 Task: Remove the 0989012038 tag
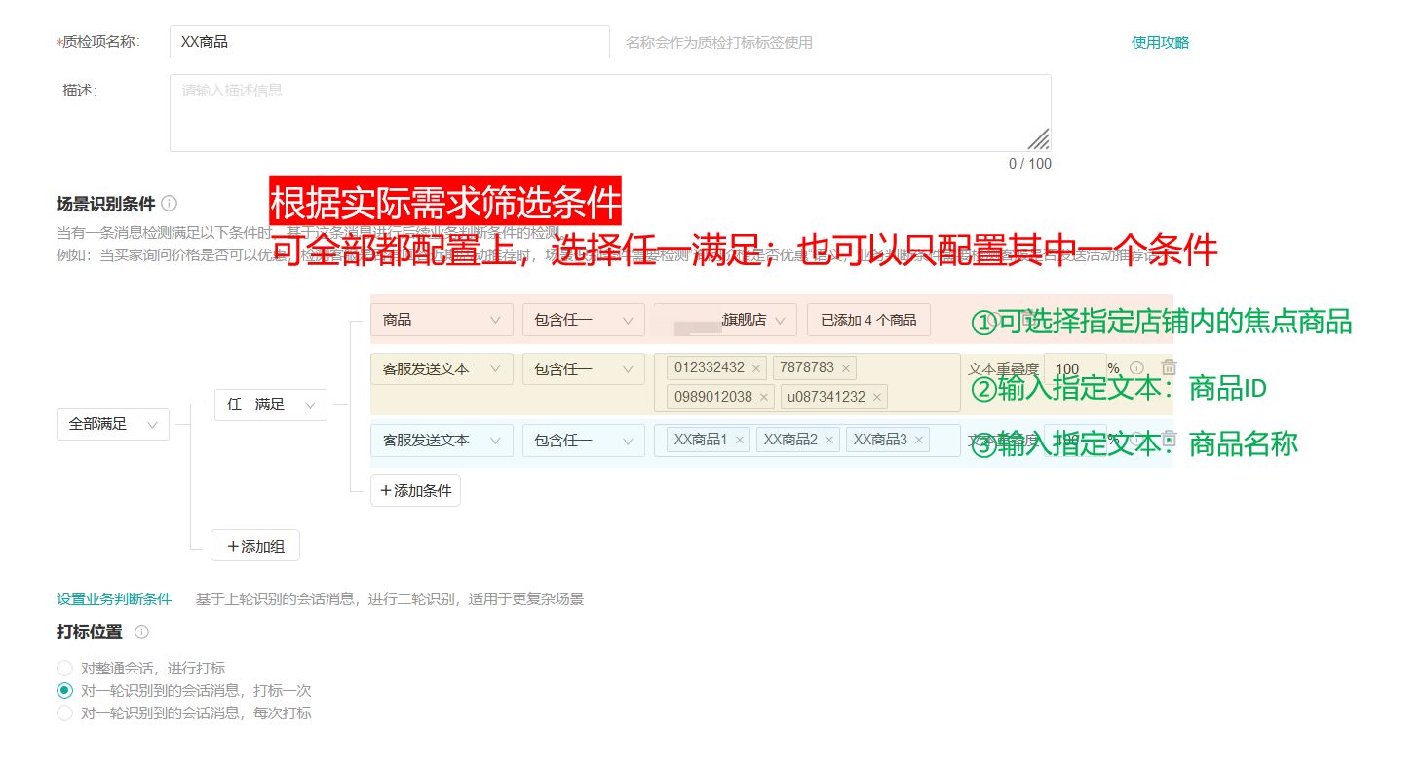coord(764,397)
